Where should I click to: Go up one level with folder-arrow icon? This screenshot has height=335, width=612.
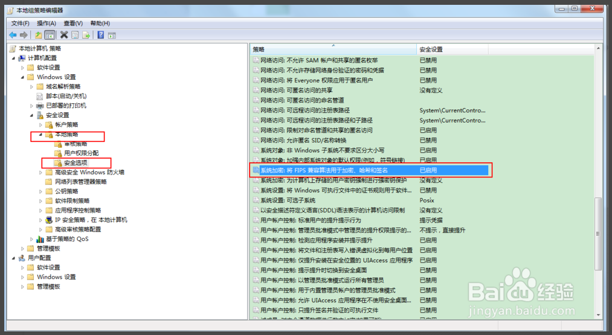pos(38,35)
